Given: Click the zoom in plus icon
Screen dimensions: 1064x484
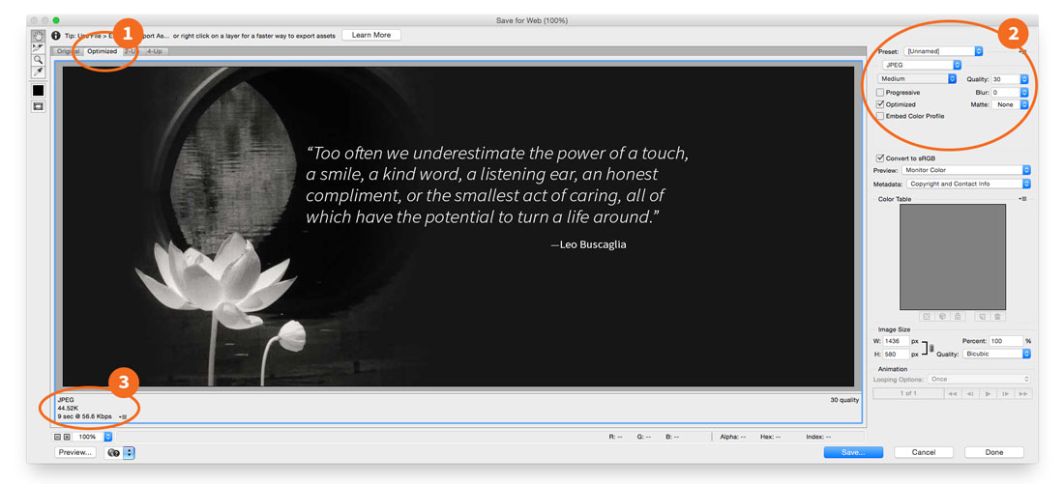Looking at the screenshot, I should tap(67, 438).
